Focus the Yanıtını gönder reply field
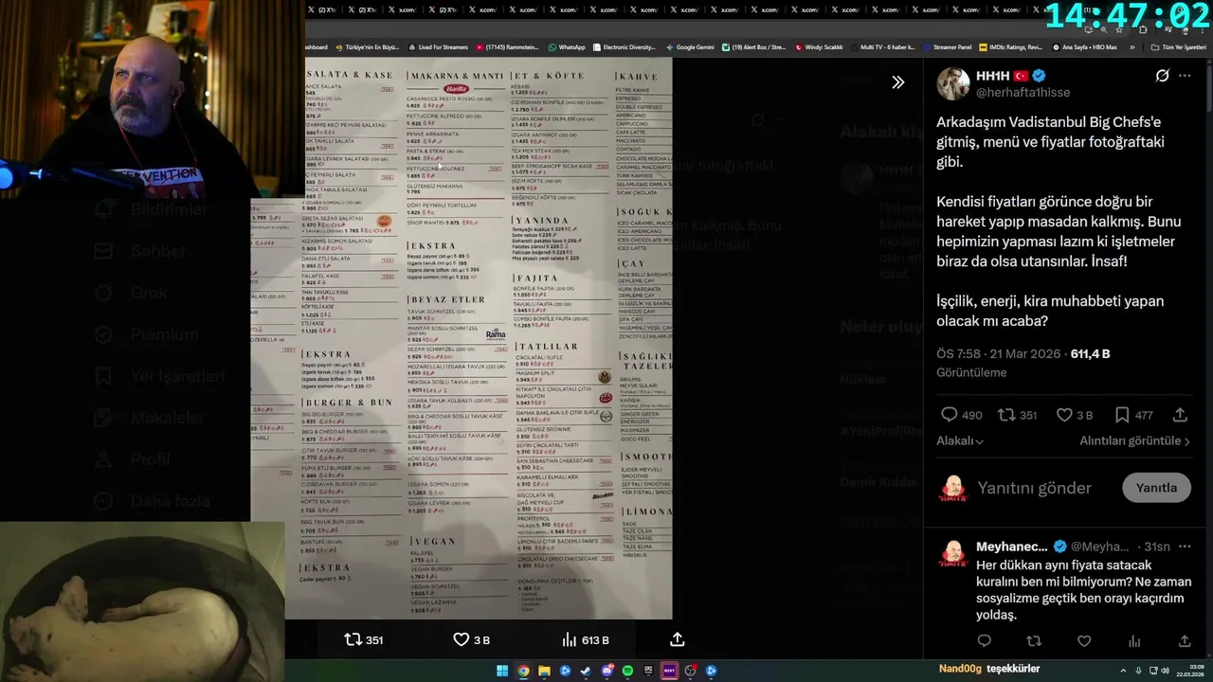This screenshot has width=1213, height=682. 1035,488
